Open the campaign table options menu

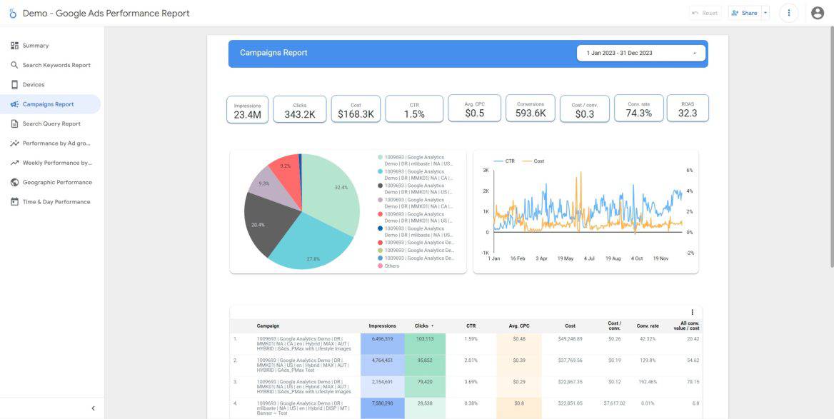click(x=692, y=312)
